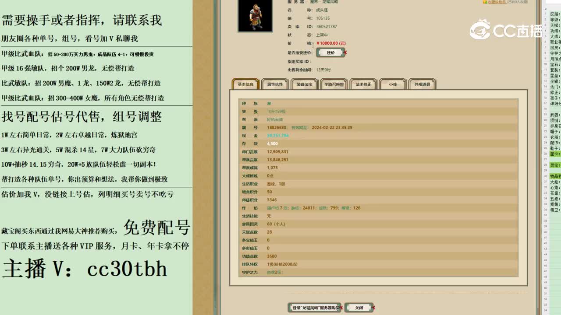Click the 星卡 cell in the spreadsheet

555,154
